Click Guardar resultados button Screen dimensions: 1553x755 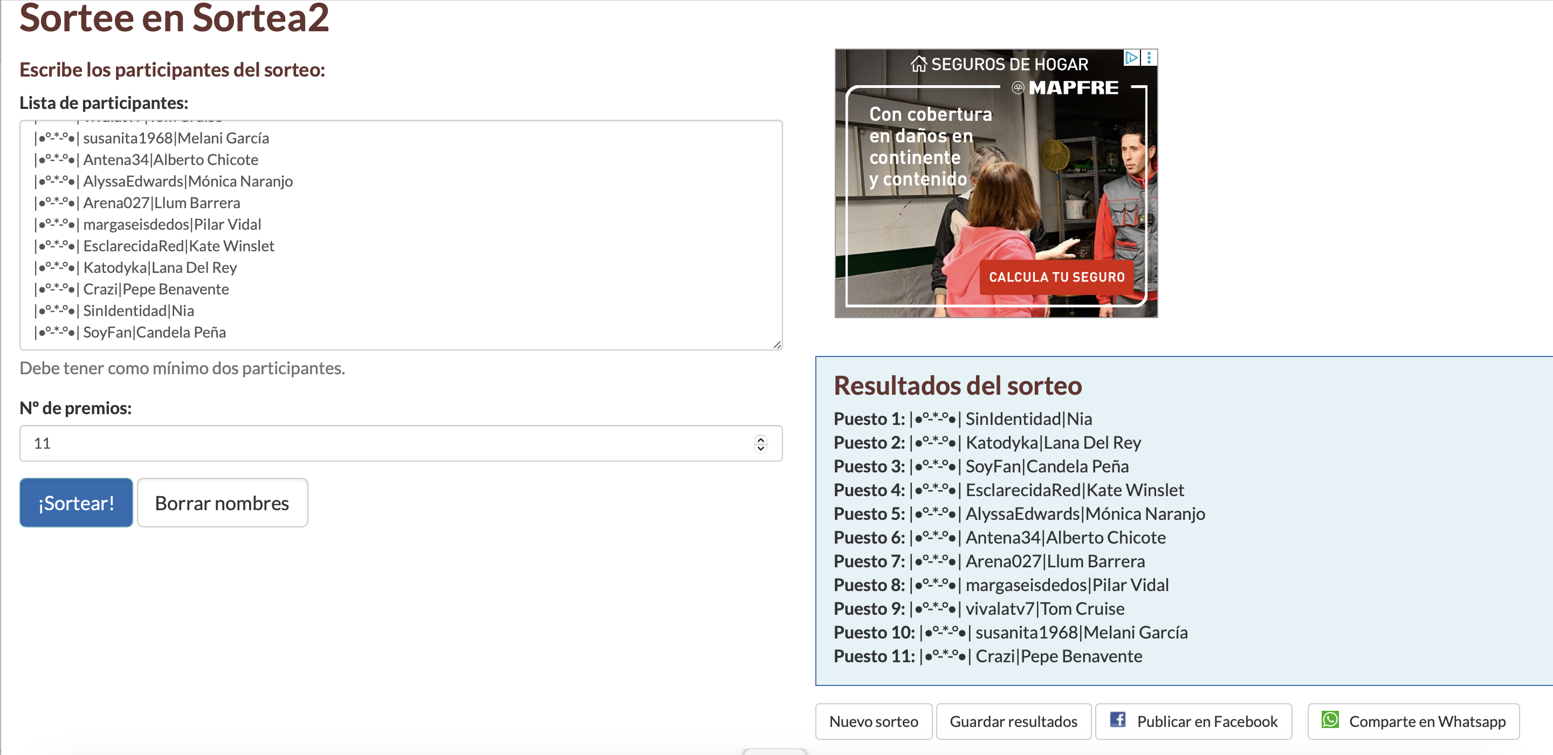tap(1013, 721)
